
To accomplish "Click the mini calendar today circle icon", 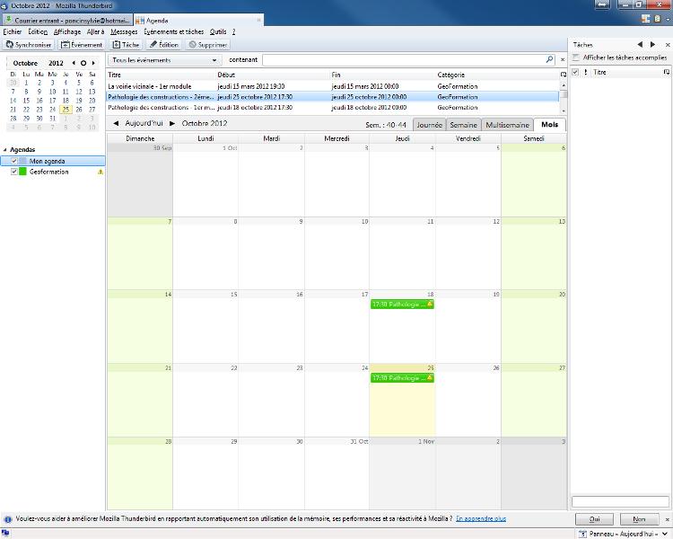I will pos(83,63).
